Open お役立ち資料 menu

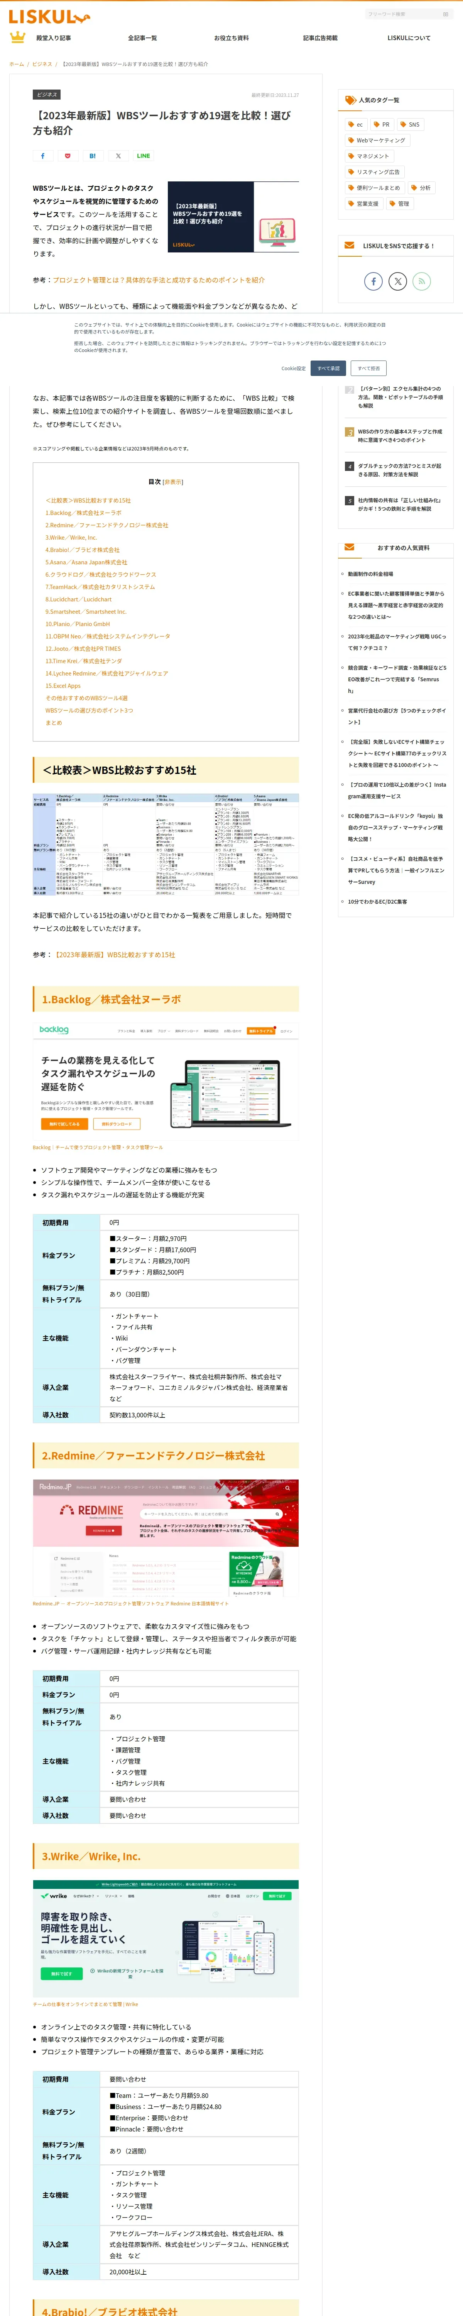231,38
